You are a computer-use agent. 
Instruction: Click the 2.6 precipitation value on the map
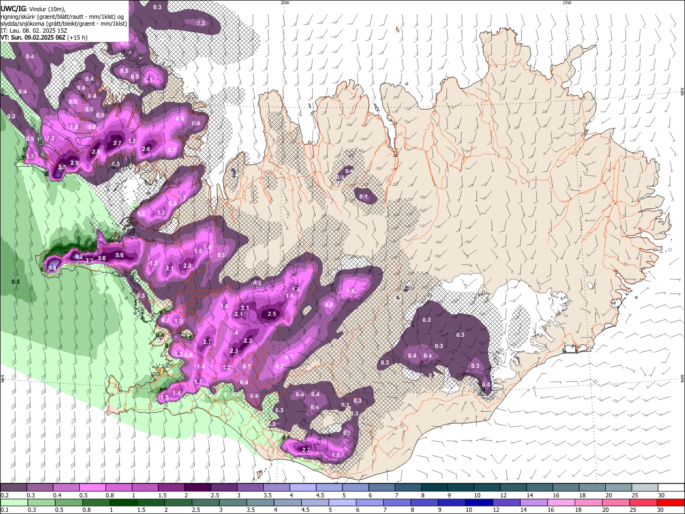(146, 149)
